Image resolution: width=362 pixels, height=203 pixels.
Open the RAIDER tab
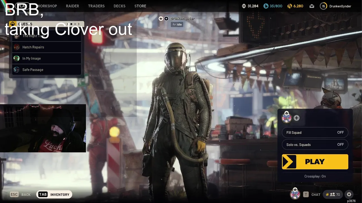pos(72,6)
